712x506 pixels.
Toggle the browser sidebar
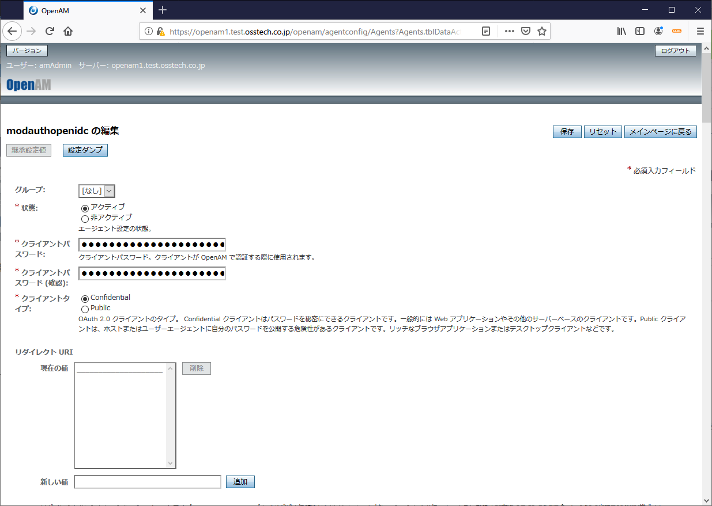point(640,31)
